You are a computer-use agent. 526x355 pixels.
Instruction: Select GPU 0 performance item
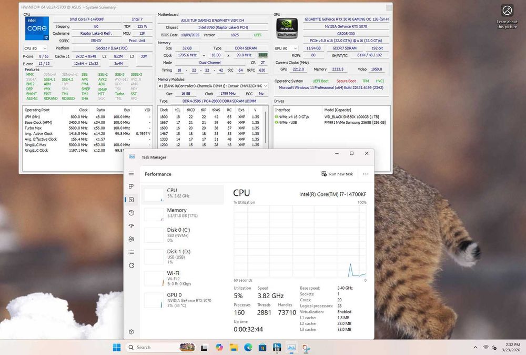pyautogui.click(x=182, y=300)
